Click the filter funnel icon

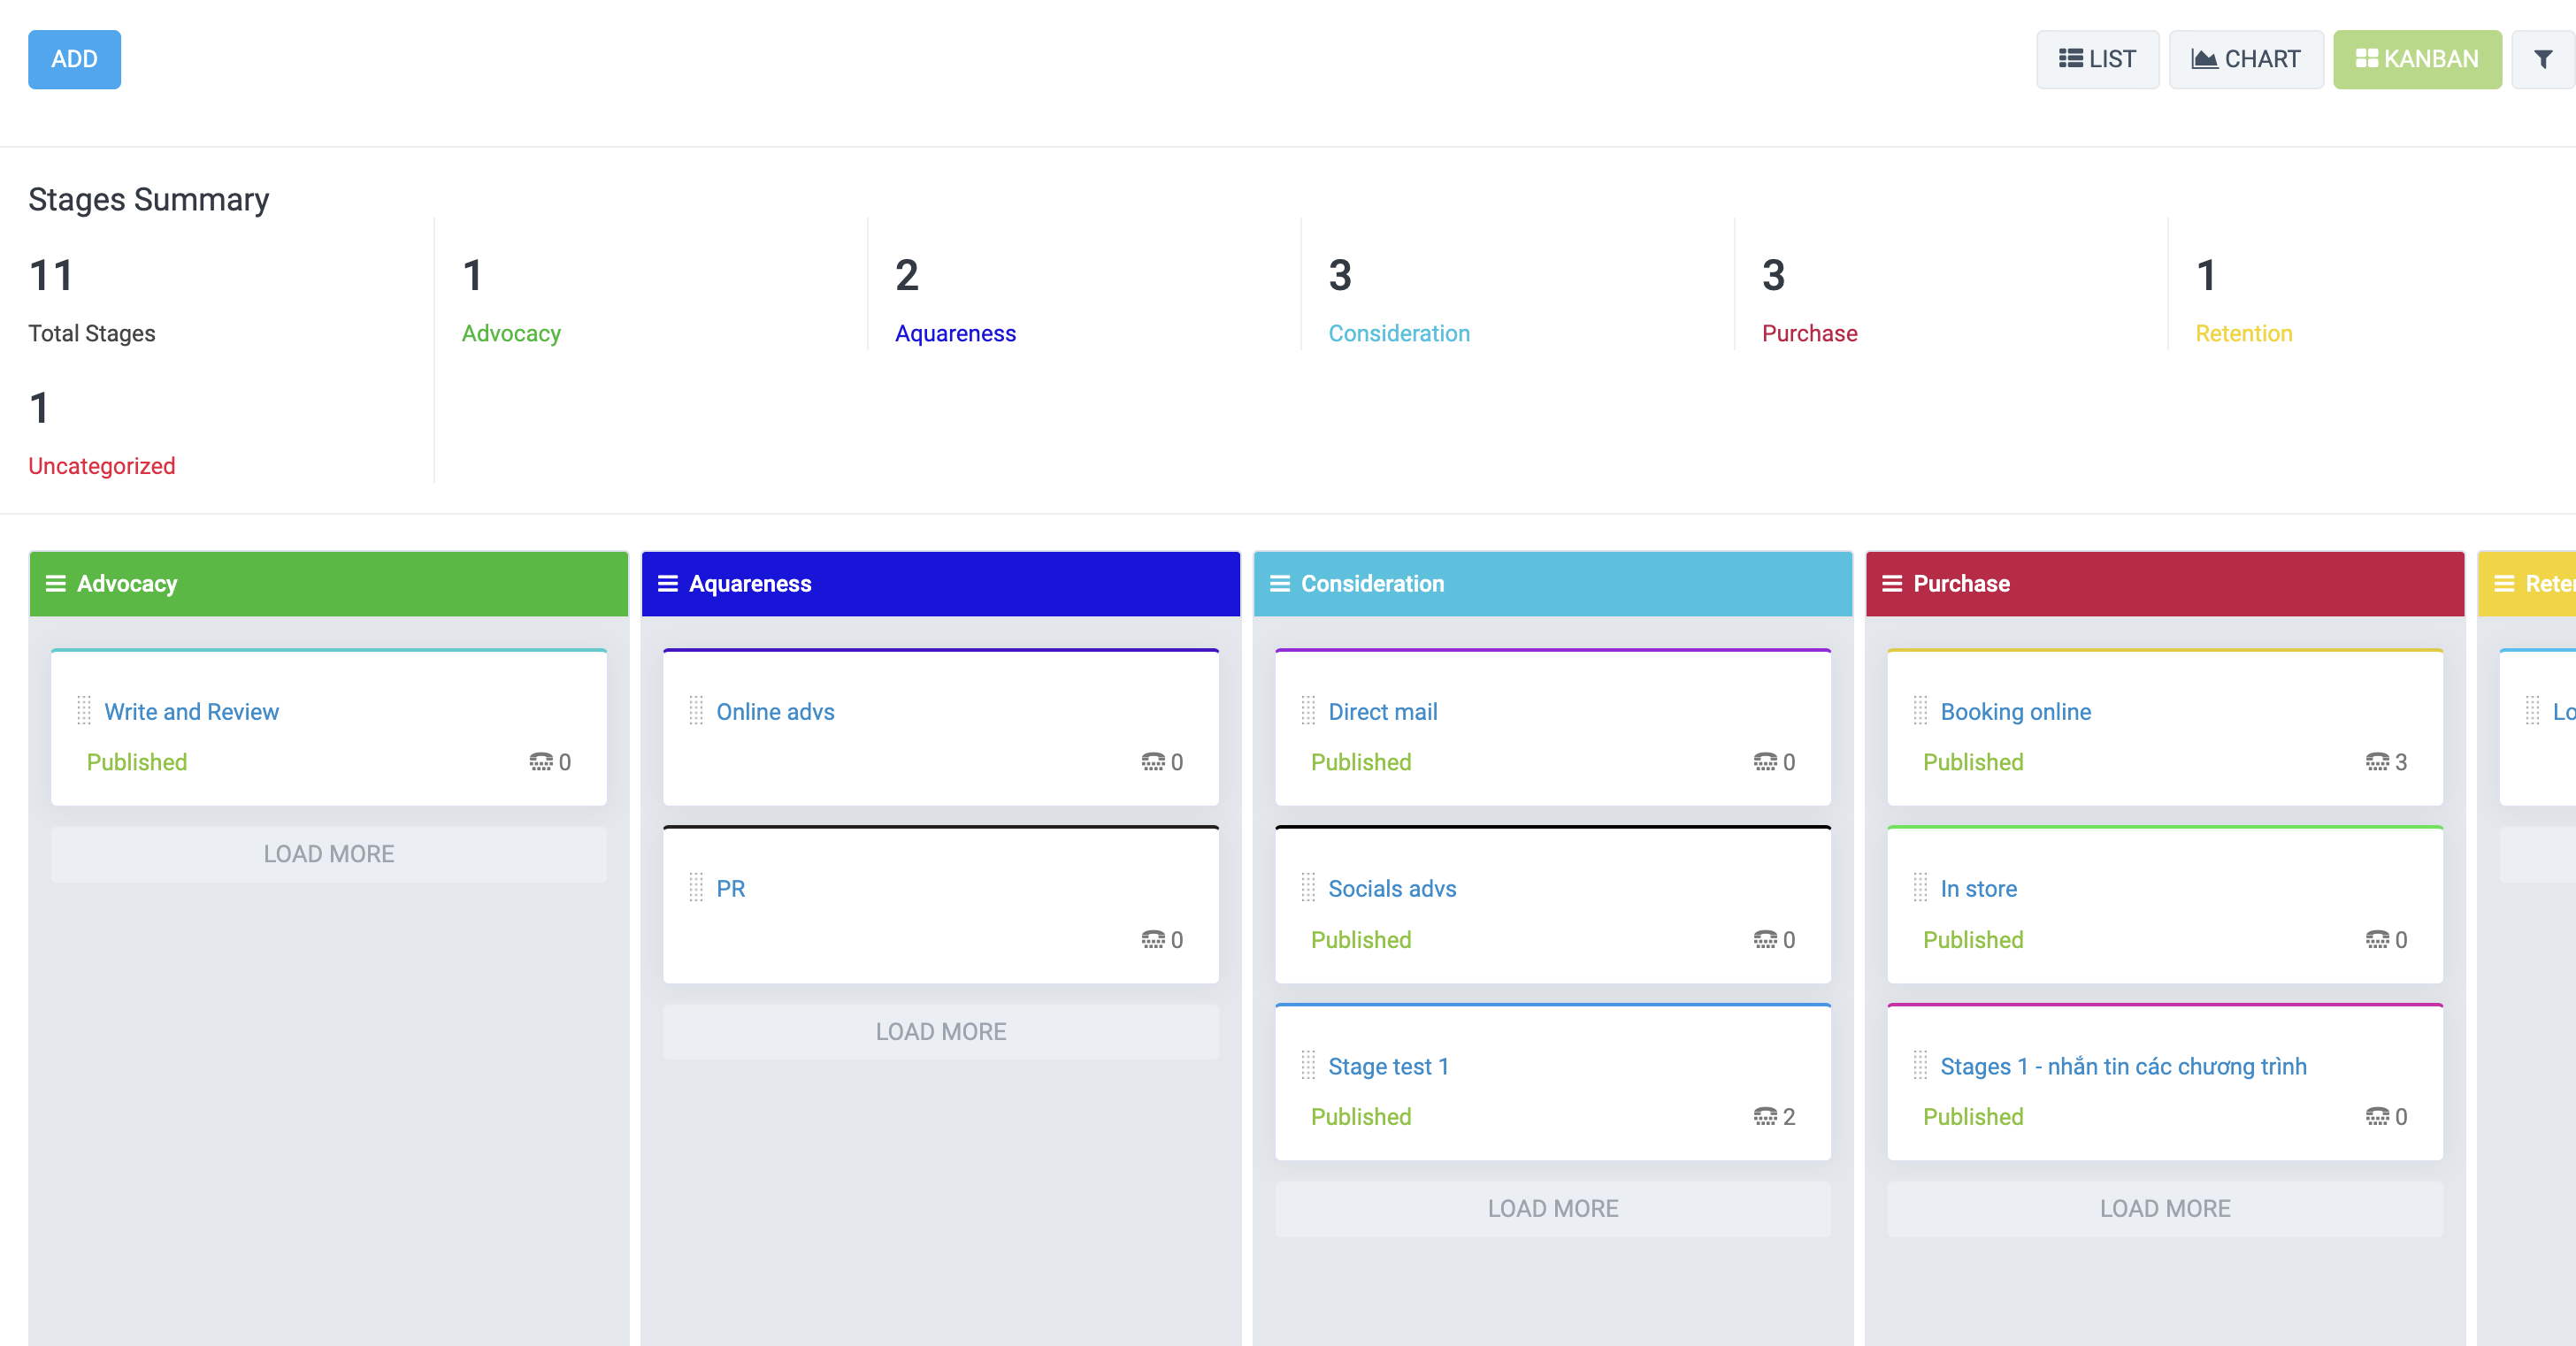point(2542,60)
